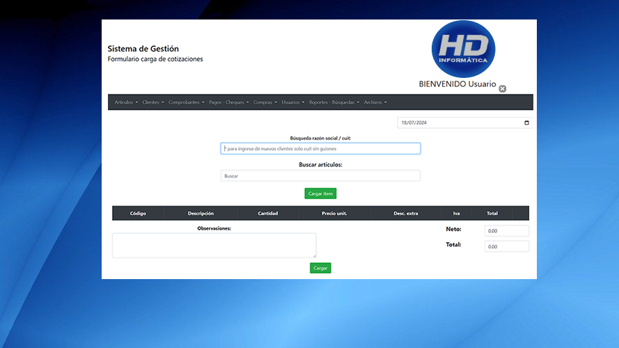Open the calendar picker icon in date field
The image size is (619, 348).
526,123
